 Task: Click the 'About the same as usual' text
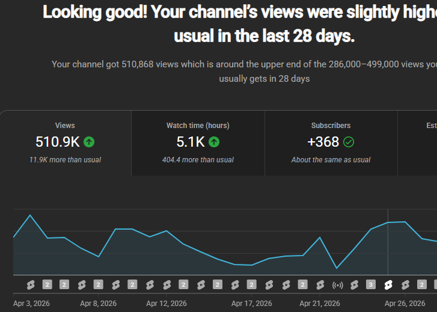pos(331,160)
